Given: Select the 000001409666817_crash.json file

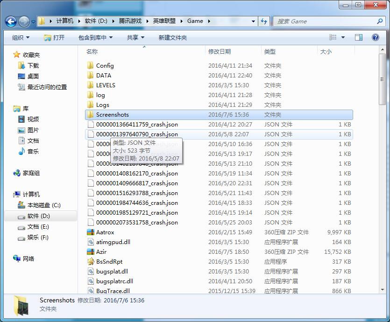Looking at the screenshot, I should (x=219, y=183).
